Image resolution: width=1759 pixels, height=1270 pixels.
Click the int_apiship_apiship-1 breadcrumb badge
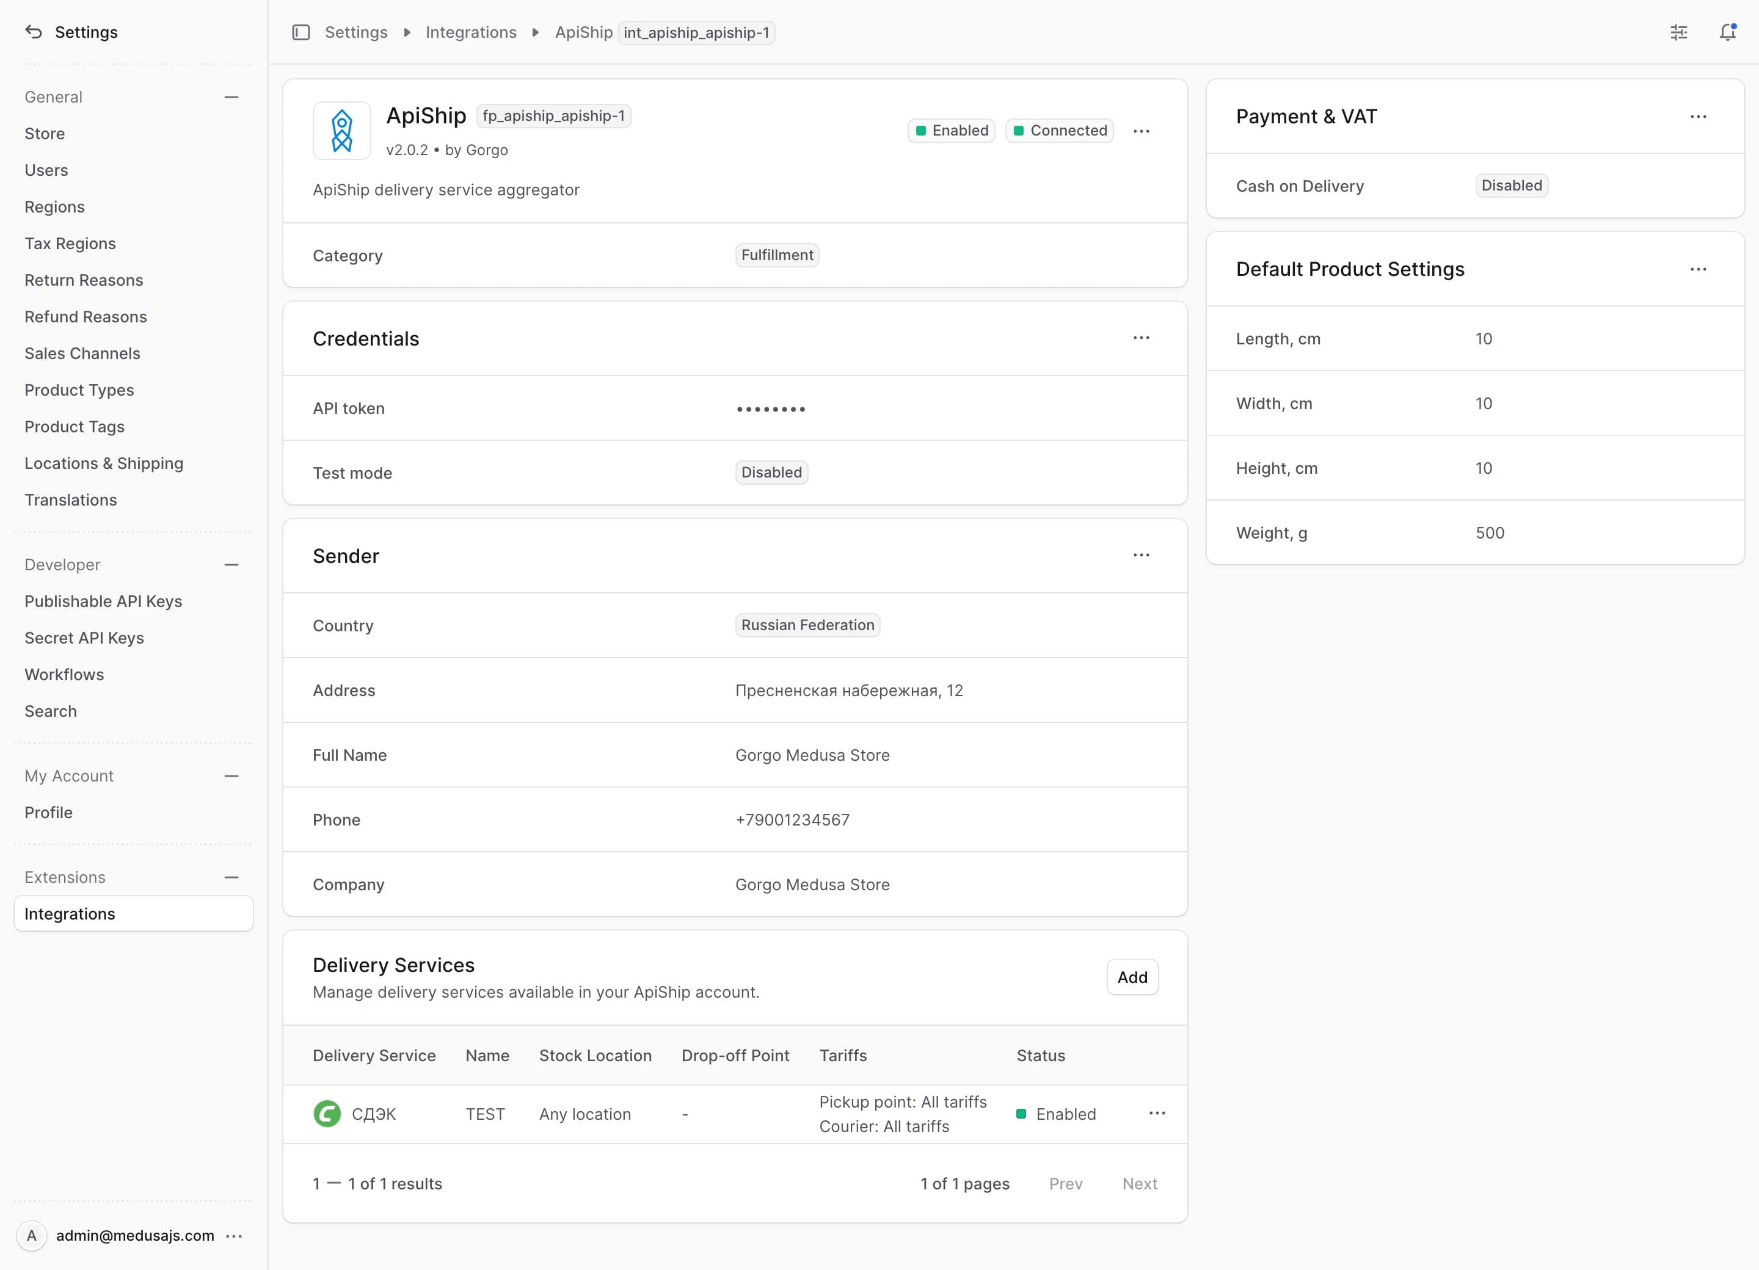696,32
